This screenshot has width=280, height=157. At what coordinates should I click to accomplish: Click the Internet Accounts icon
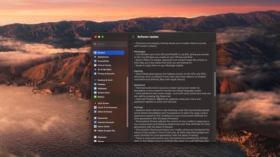95,122
